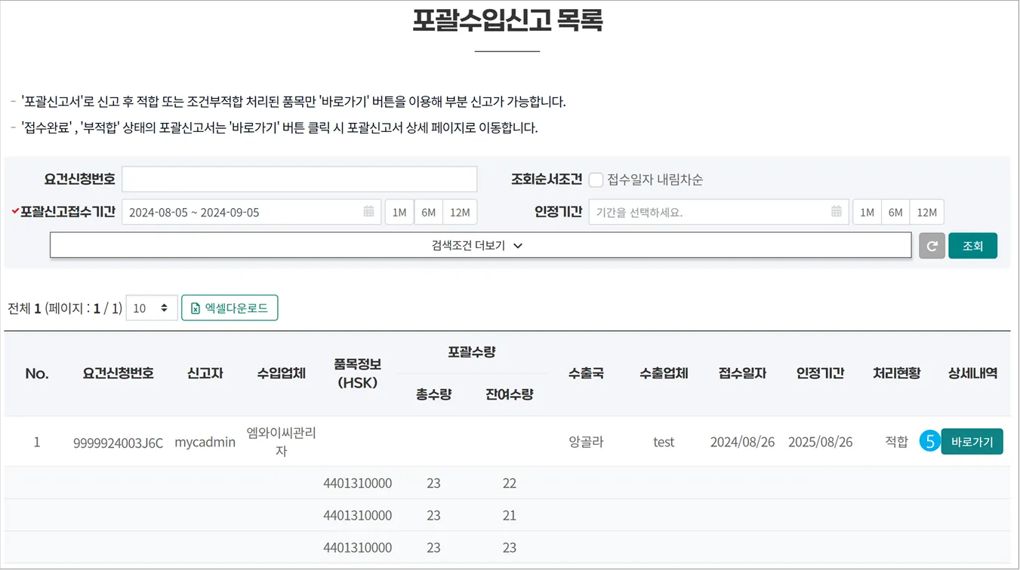The height and width of the screenshot is (570, 1020).
Task: Click 바로가기 button in first row
Action: tap(972, 442)
